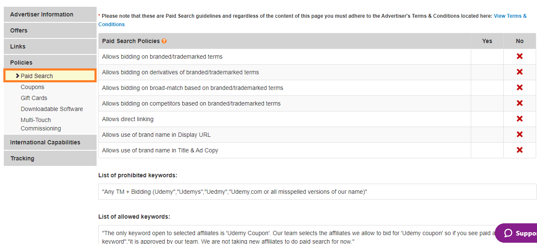Screen dimensions: 537x244
Task: Select Gift Cards policy page
Action: pos(34,98)
